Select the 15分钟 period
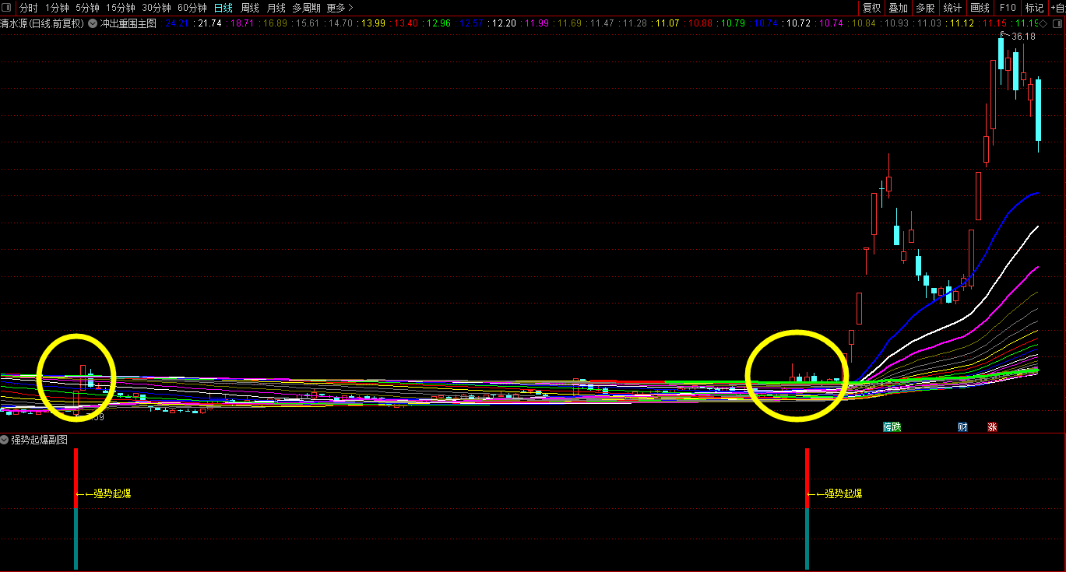 click(x=121, y=8)
